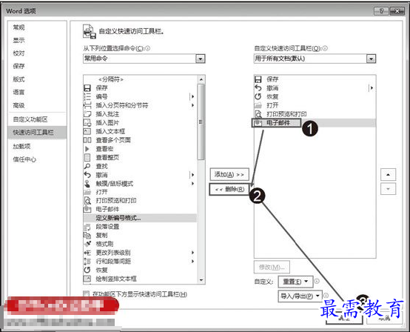
Task: Select the 查看宏 macro play icon
Action: pos(87,149)
